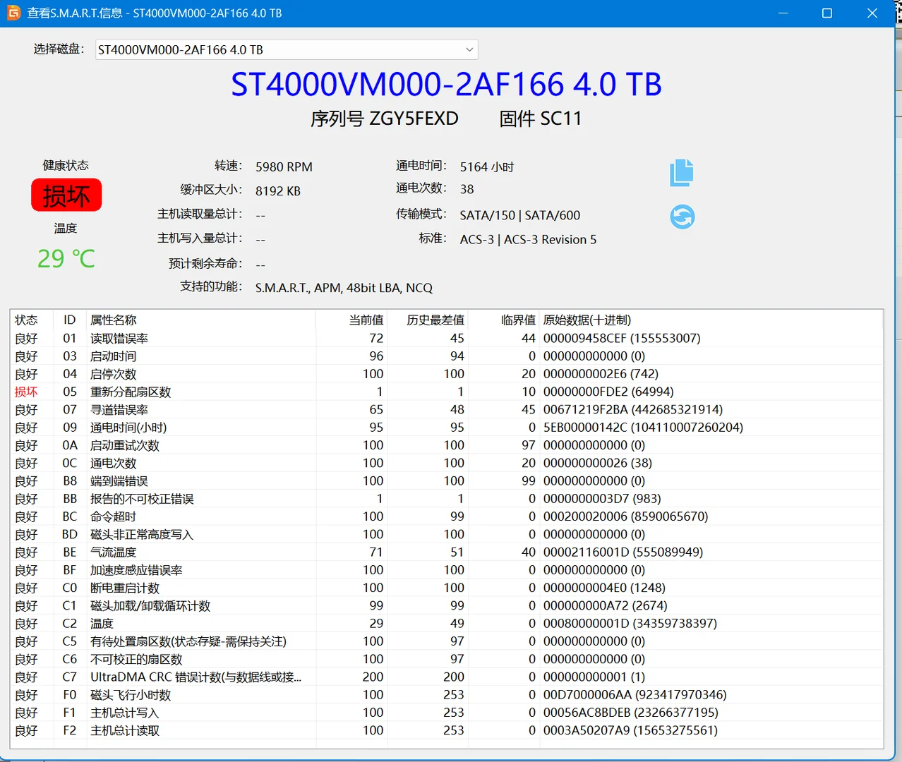Select the 加速度感应错误率 row

coord(447,570)
